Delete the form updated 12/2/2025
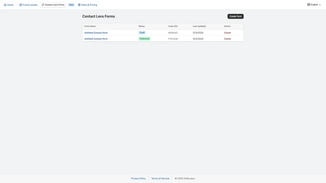This screenshot has width=326, height=183. (227, 39)
